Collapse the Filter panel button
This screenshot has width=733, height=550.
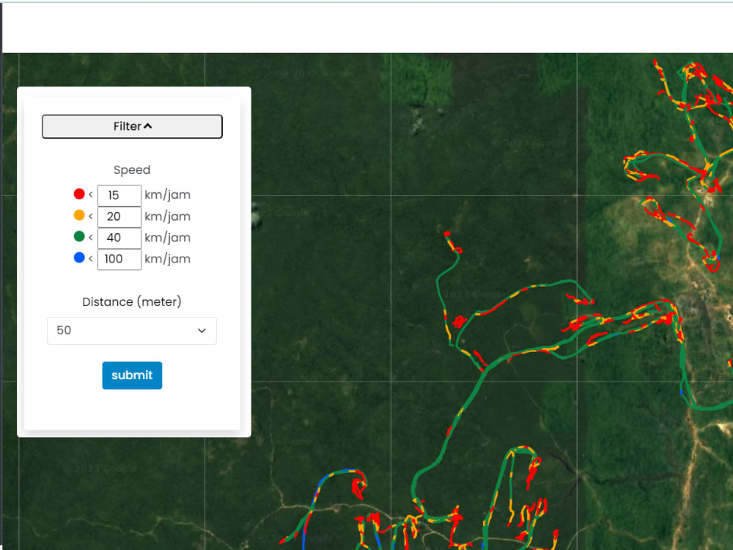point(132,126)
